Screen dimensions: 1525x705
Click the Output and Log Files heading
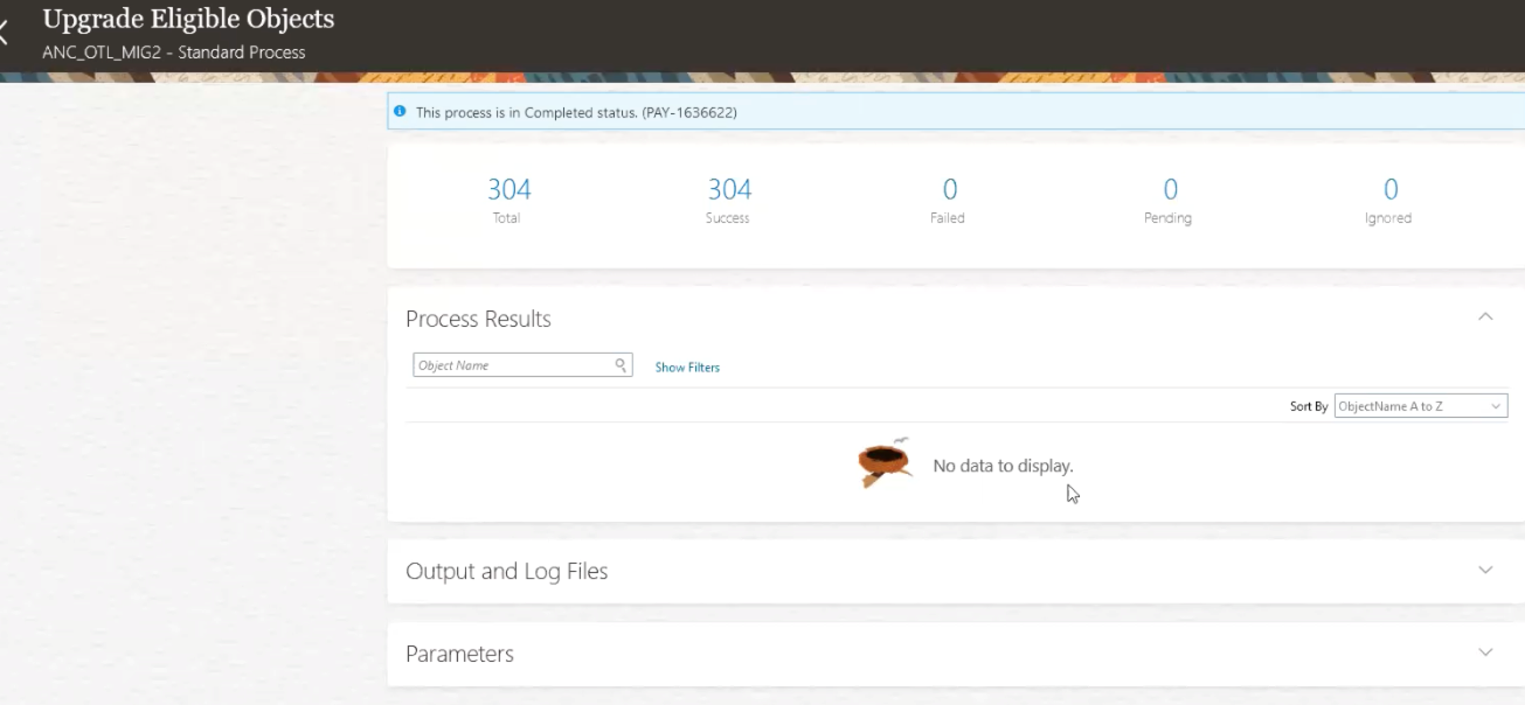click(x=506, y=571)
